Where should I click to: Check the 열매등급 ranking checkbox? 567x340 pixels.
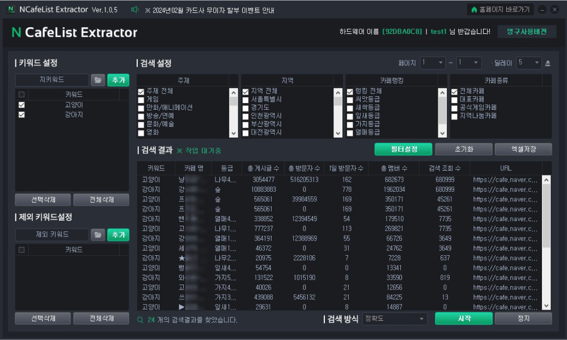click(x=350, y=133)
